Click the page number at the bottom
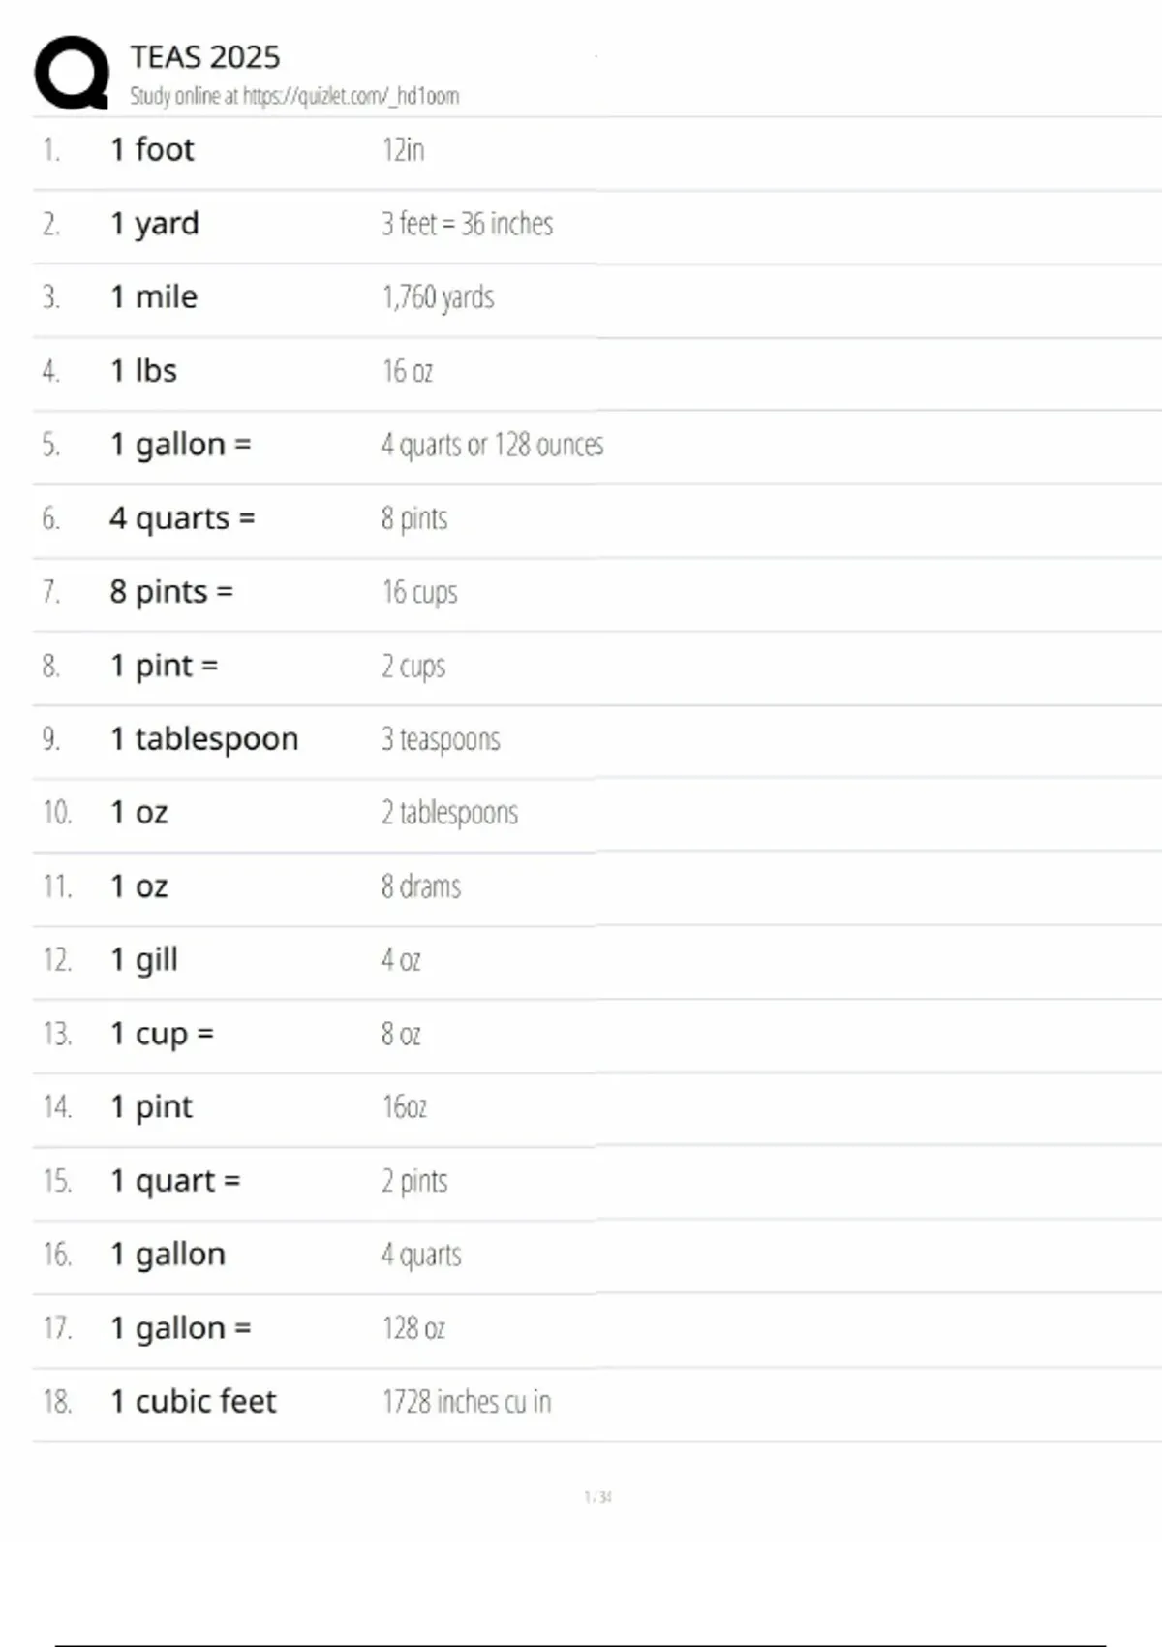Screen dimensions: 1162x1647 pyautogui.click(x=597, y=1497)
